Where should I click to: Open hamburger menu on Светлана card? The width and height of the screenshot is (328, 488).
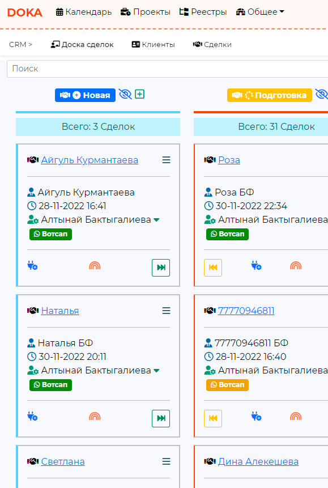[166, 461]
